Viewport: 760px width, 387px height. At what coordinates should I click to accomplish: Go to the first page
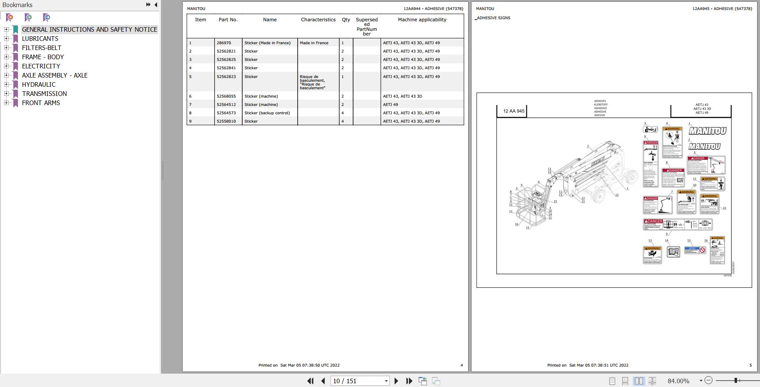(310, 381)
